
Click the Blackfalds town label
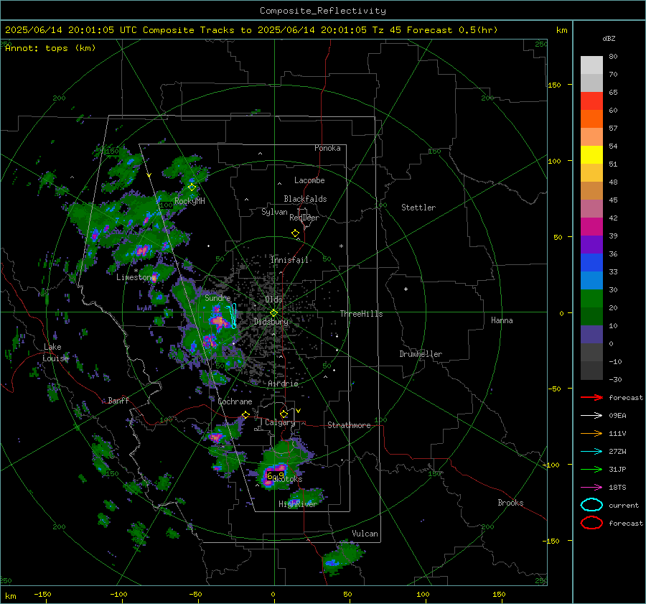[x=305, y=199]
